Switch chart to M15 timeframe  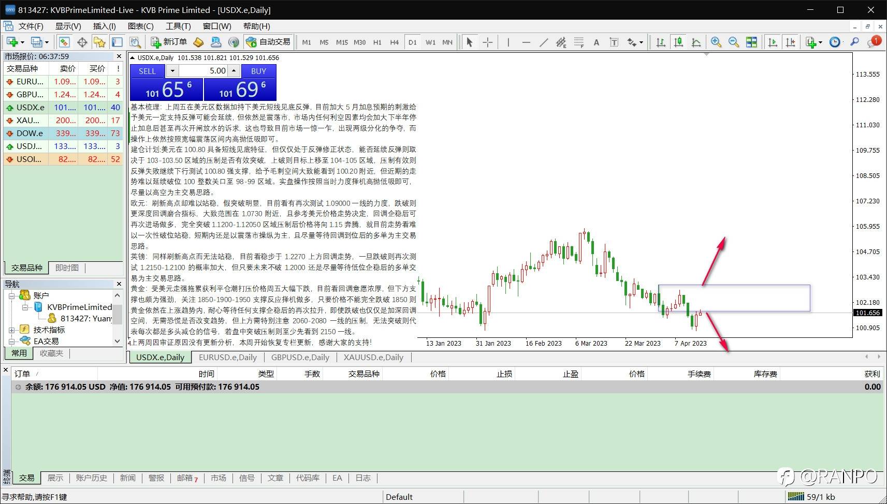click(x=342, y=42)
